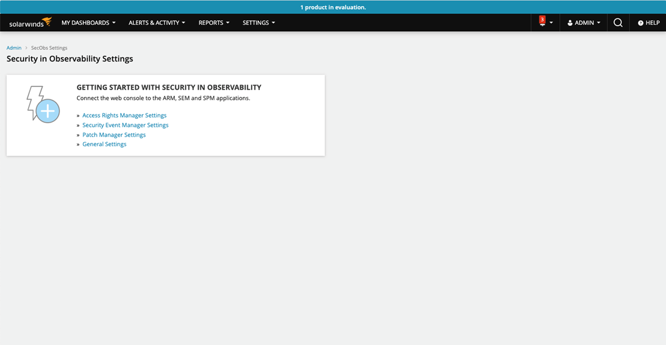Screen dimensions: 666x345
Task: Open Access Rights Manager Settings link
Action: point(124,115)
